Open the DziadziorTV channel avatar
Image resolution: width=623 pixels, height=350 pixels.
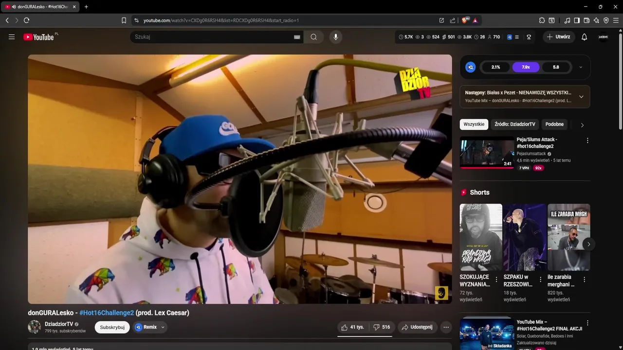35,327
